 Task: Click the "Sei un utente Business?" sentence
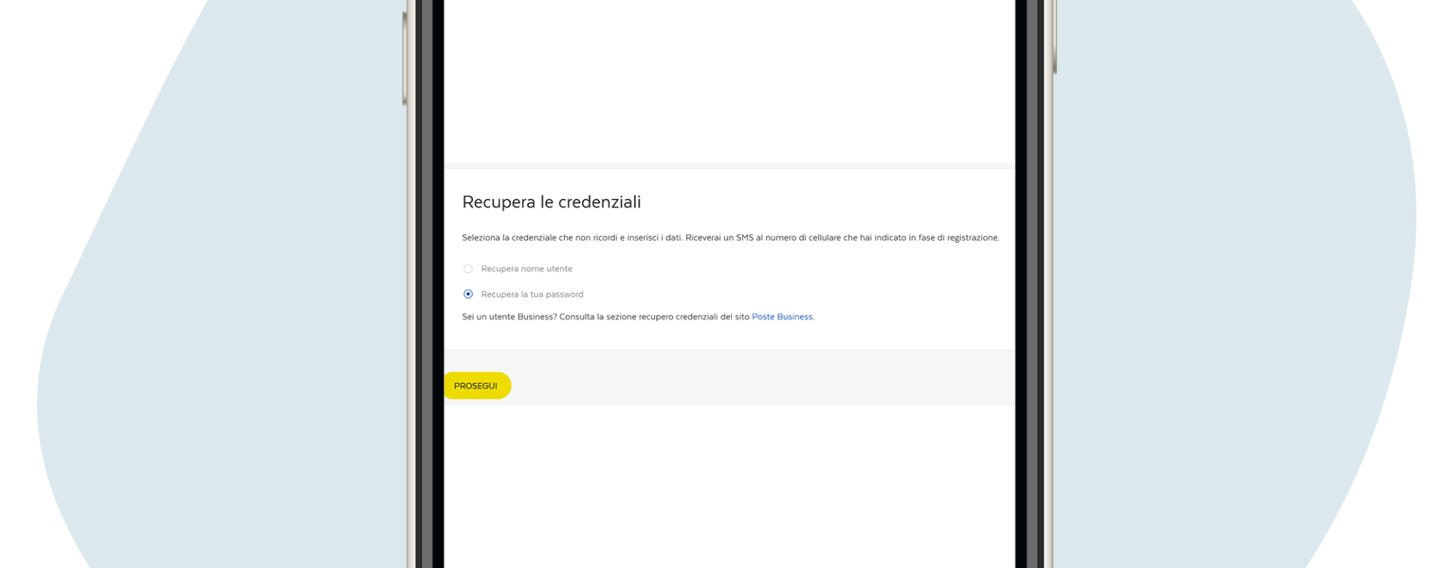pyautogui.click(x=509, y=317)
